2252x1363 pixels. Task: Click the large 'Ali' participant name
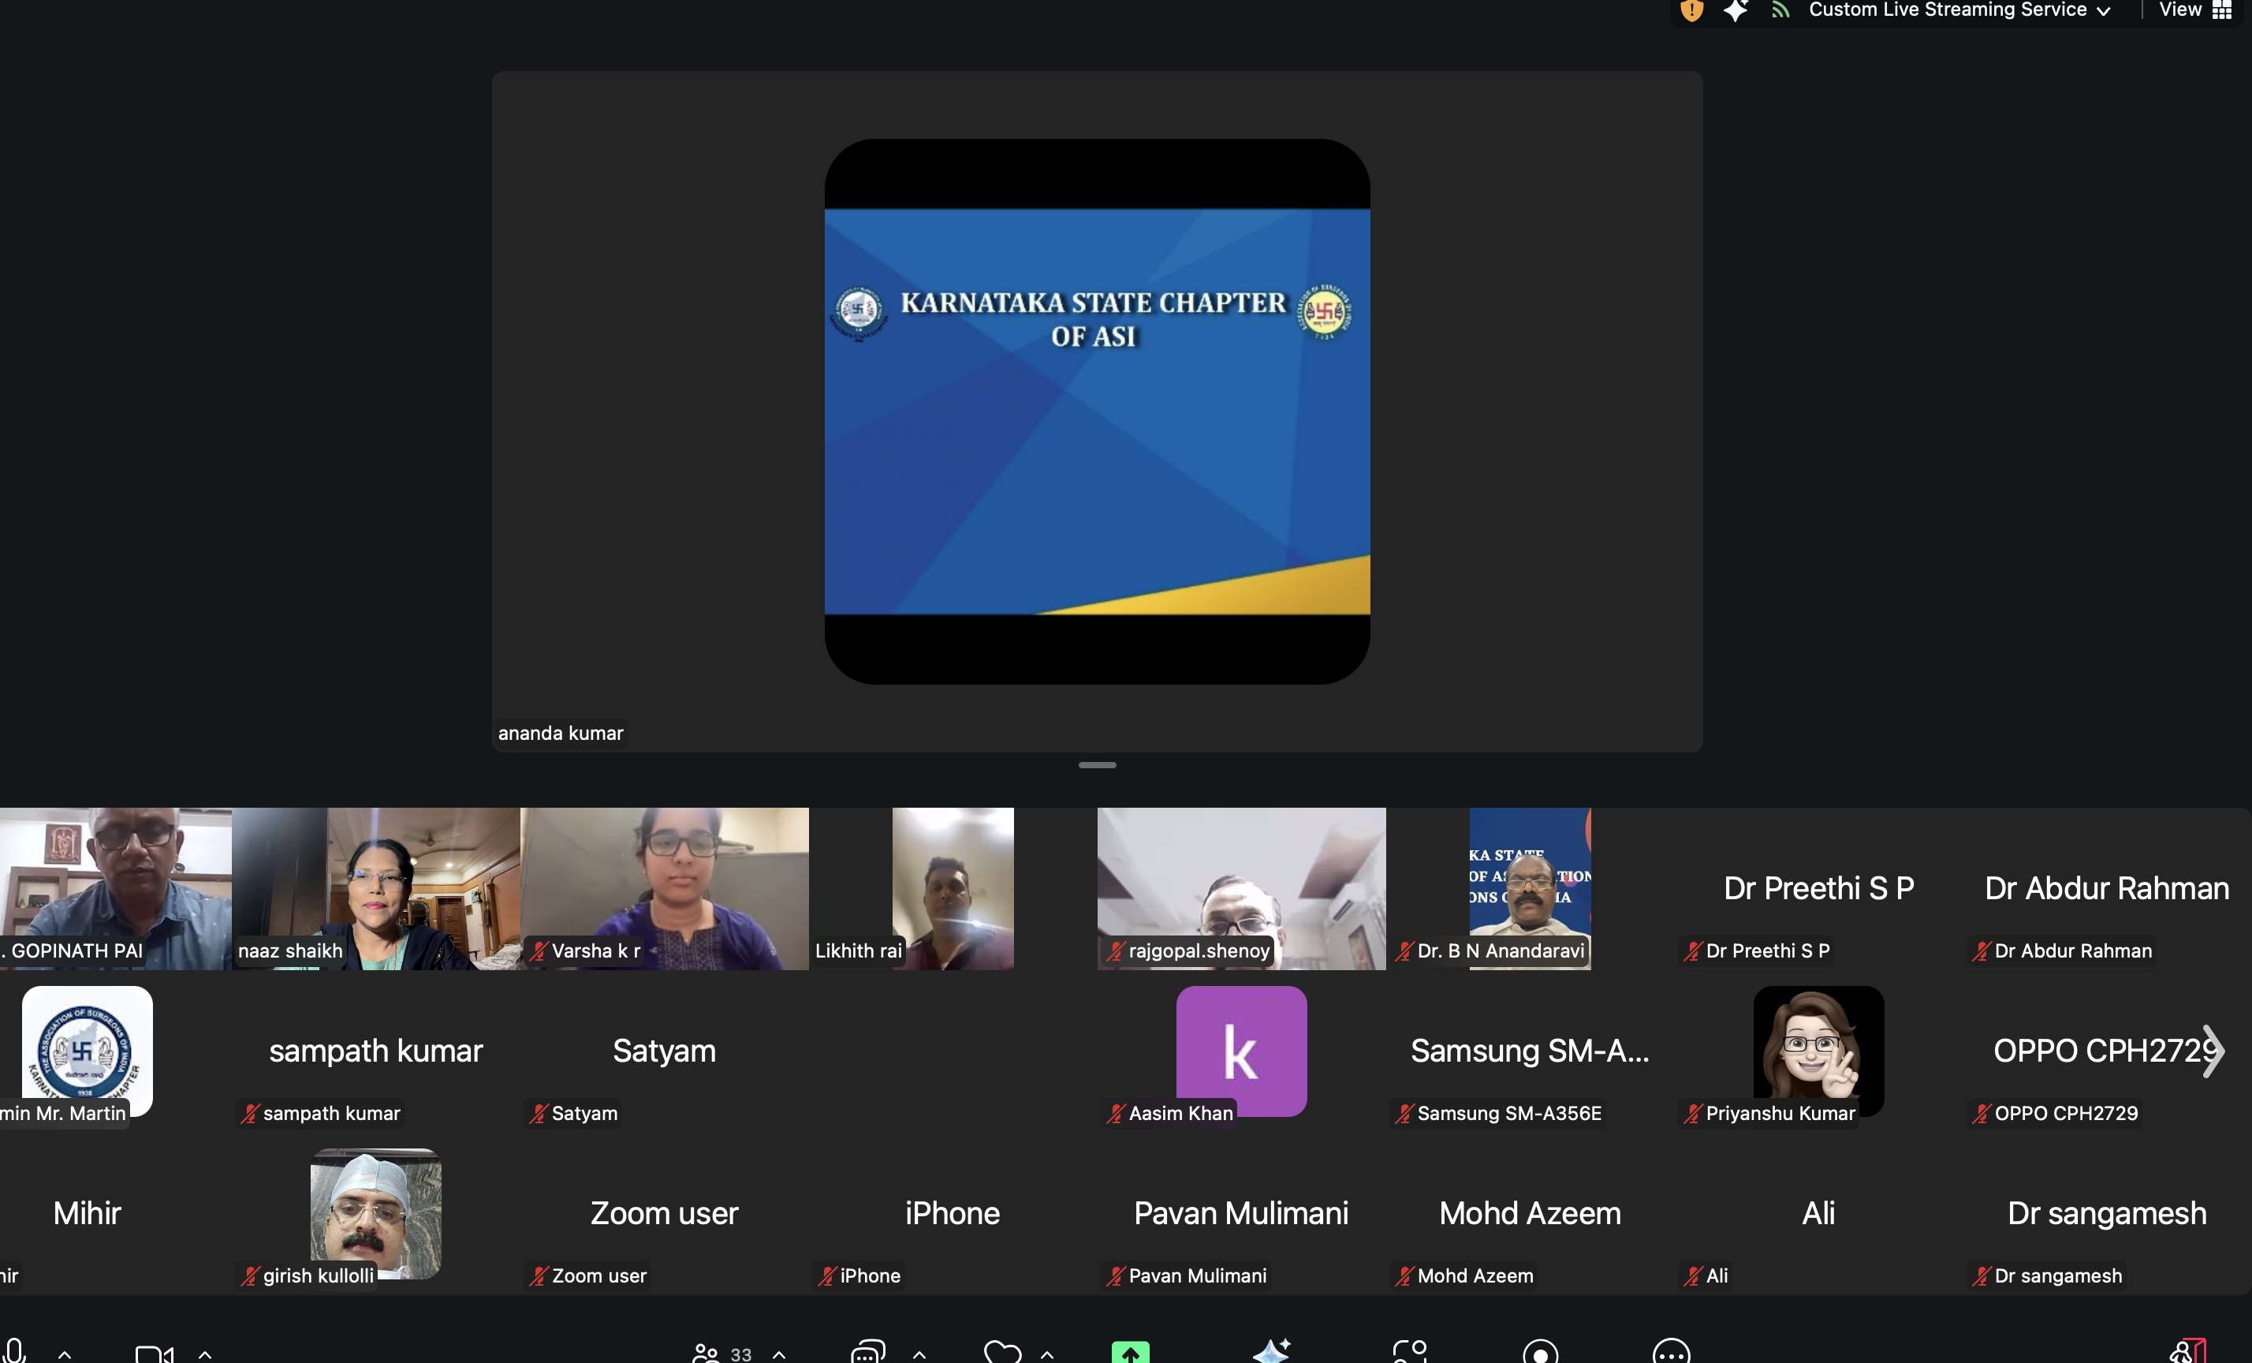point(1819,1213)
